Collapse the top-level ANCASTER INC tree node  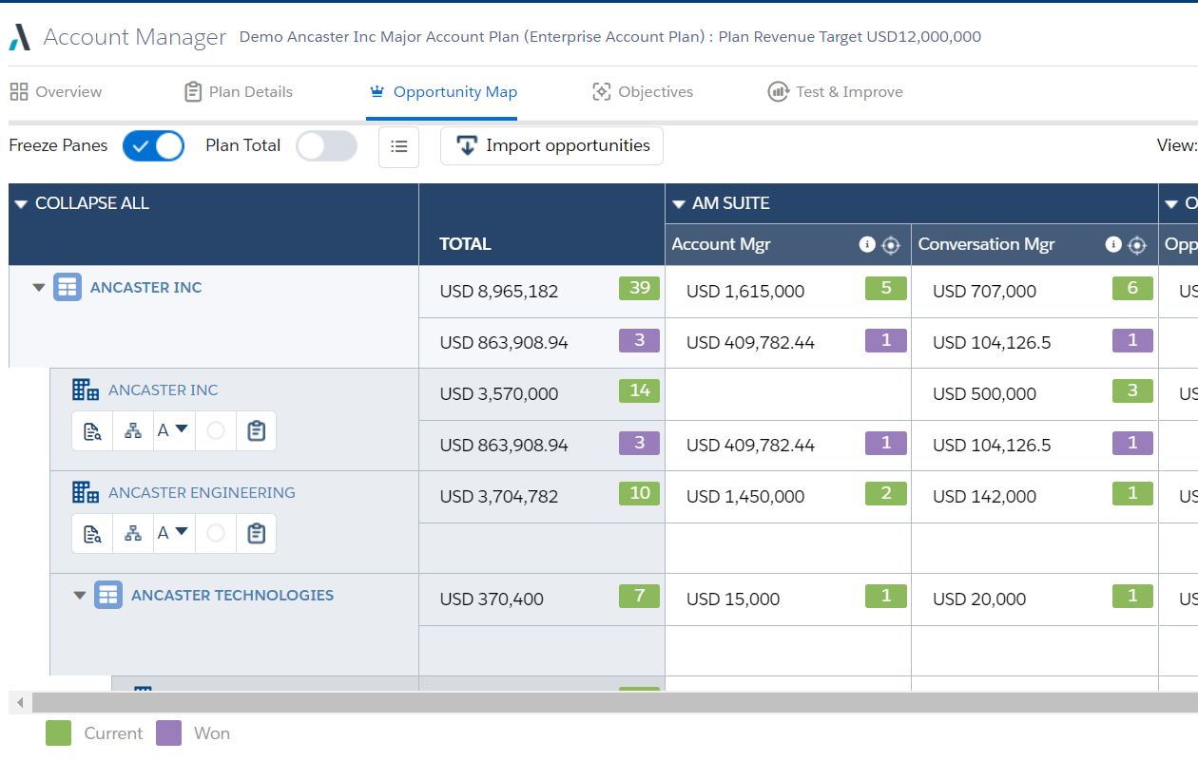click(39, 288)
